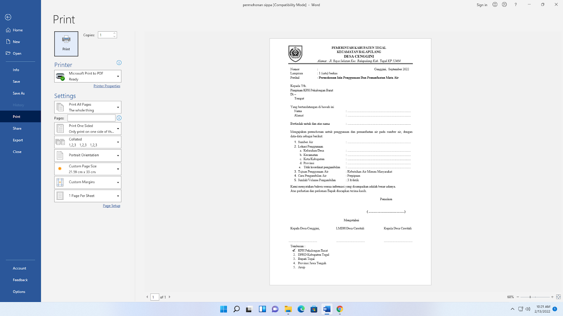The height and width of the screenshot is (316, 563).
Task: Click the Copies number field
Action: 105,35
